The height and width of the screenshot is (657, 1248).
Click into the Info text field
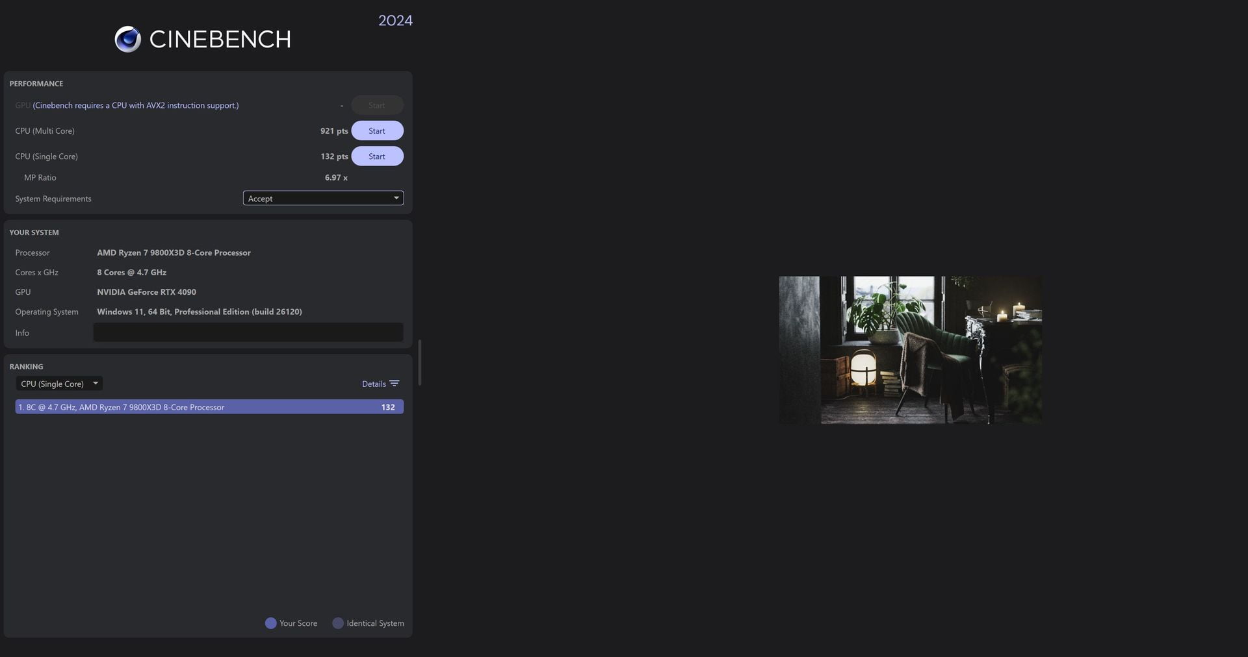point(248,332)
